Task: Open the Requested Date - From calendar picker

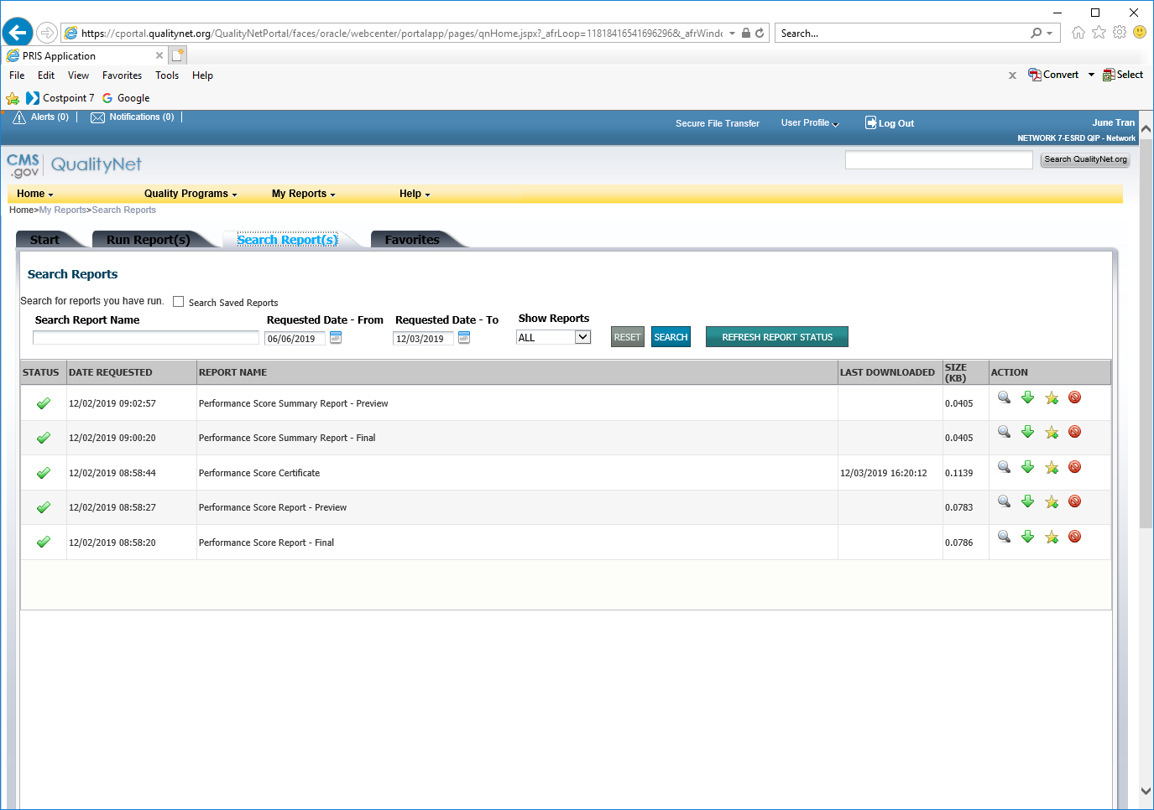Action: [336, 337]
